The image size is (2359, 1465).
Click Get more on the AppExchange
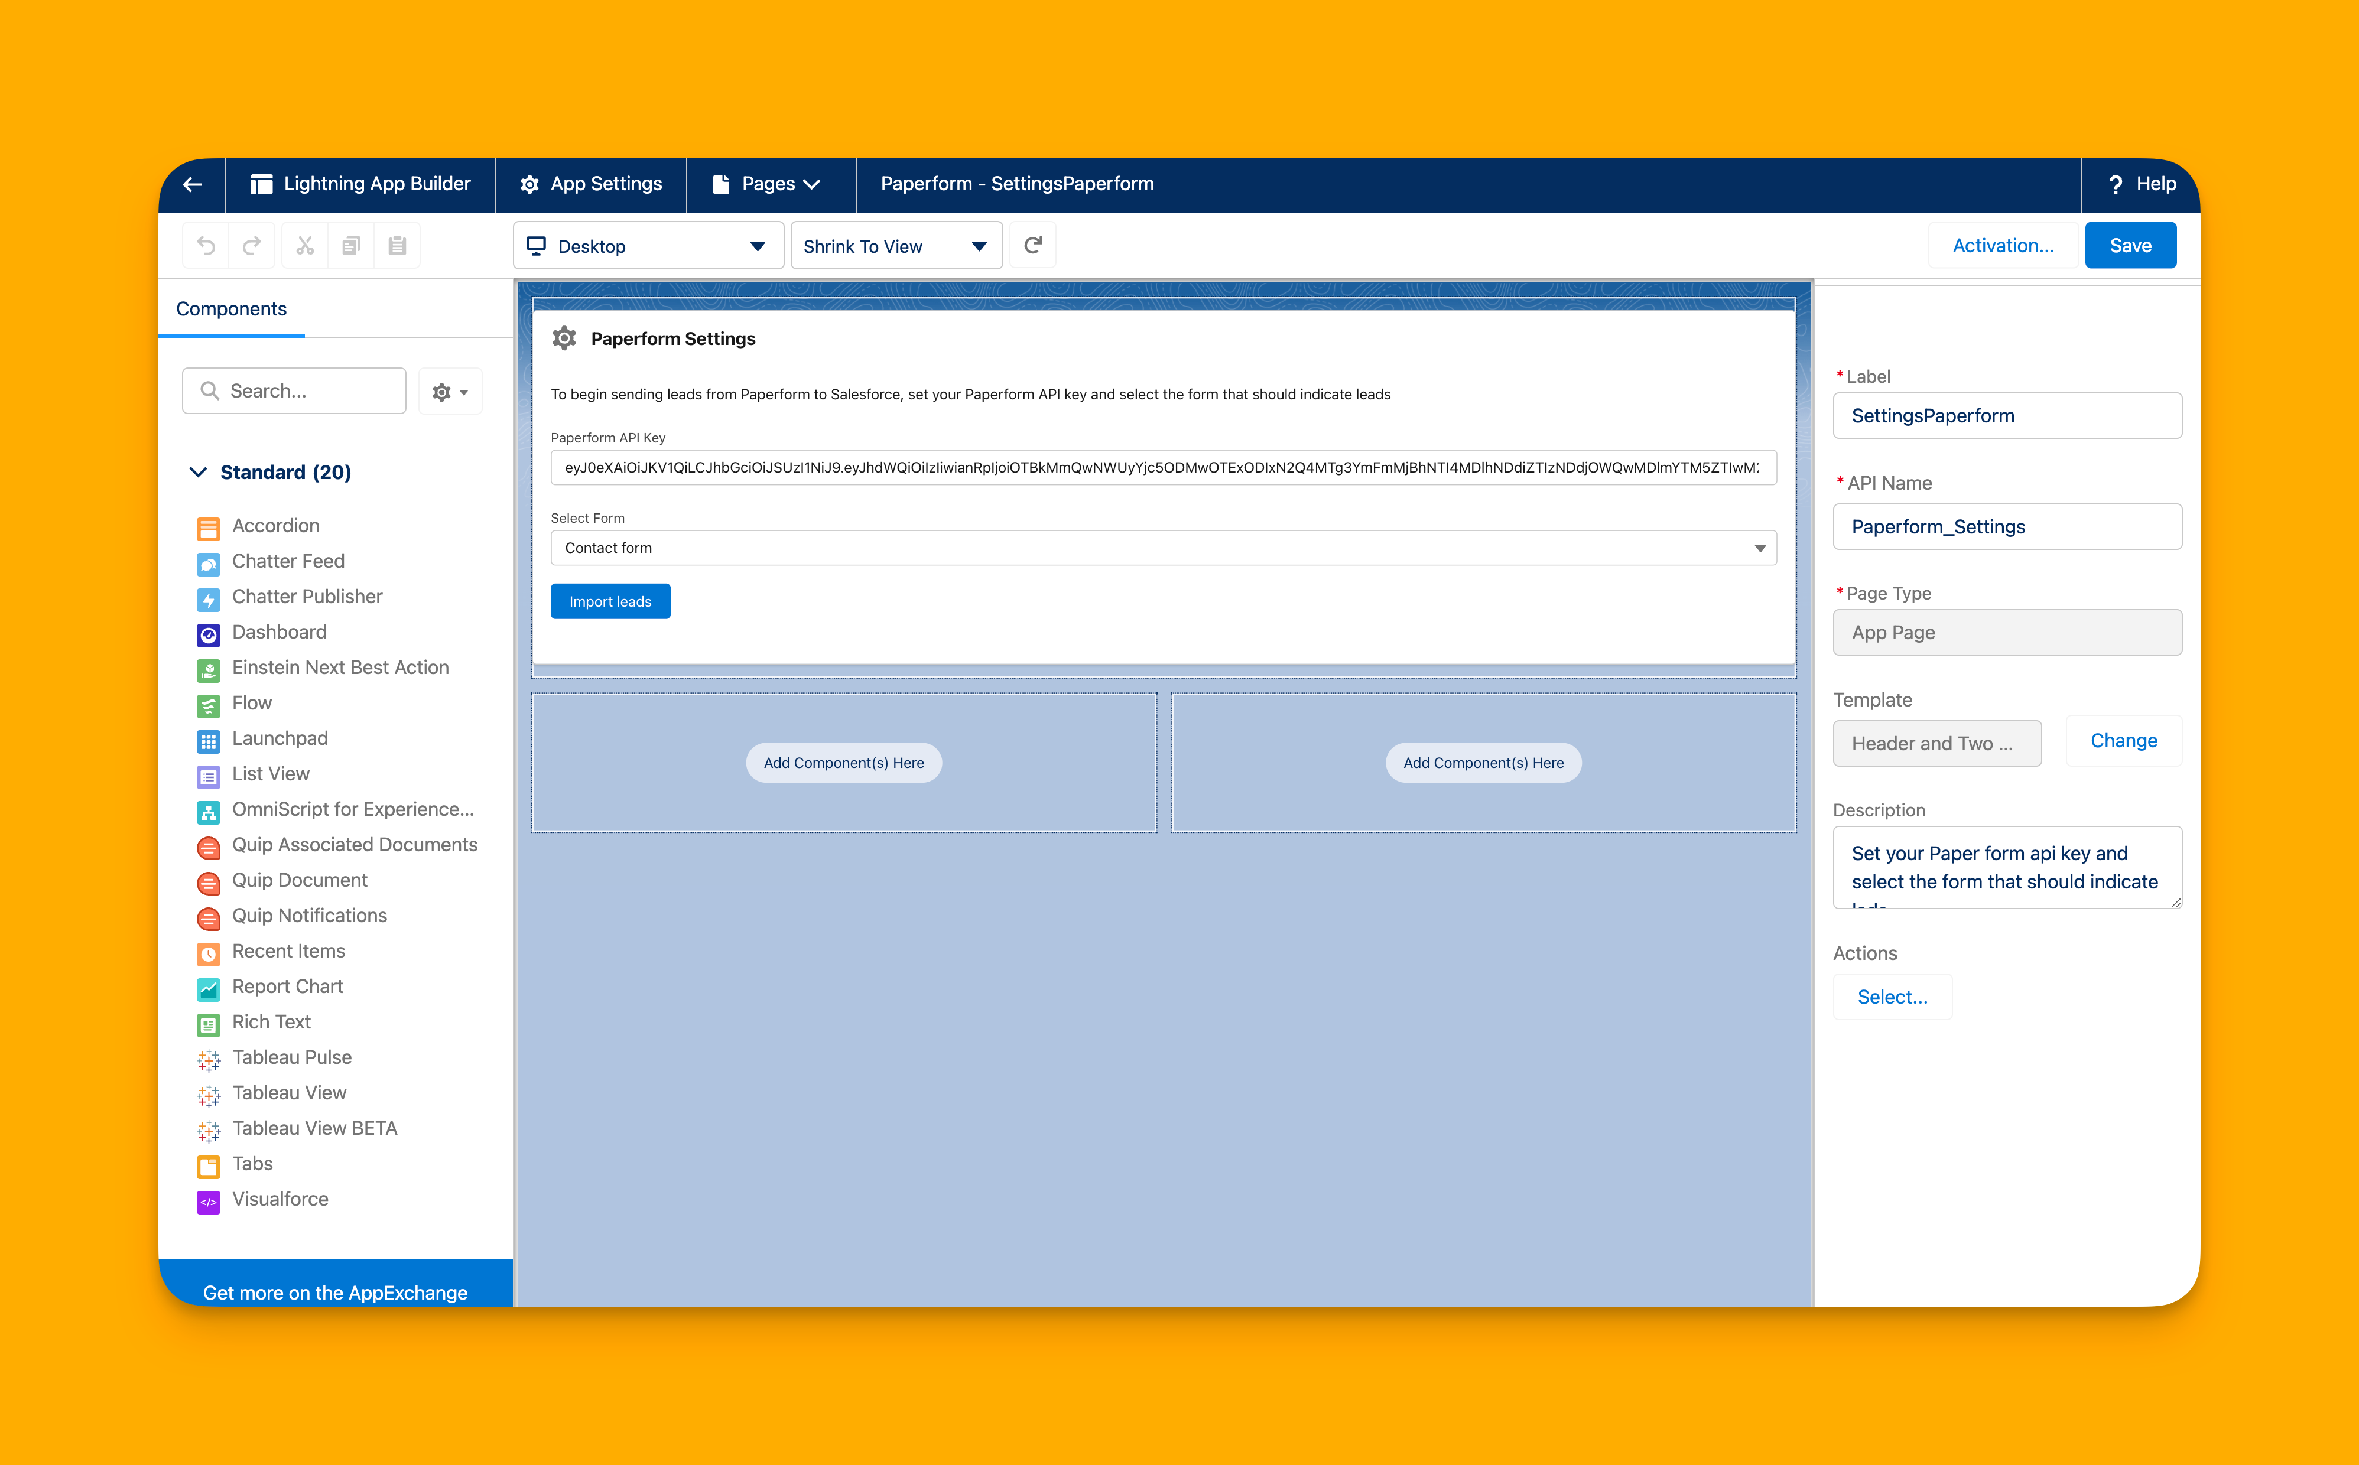coord(335,1291)
